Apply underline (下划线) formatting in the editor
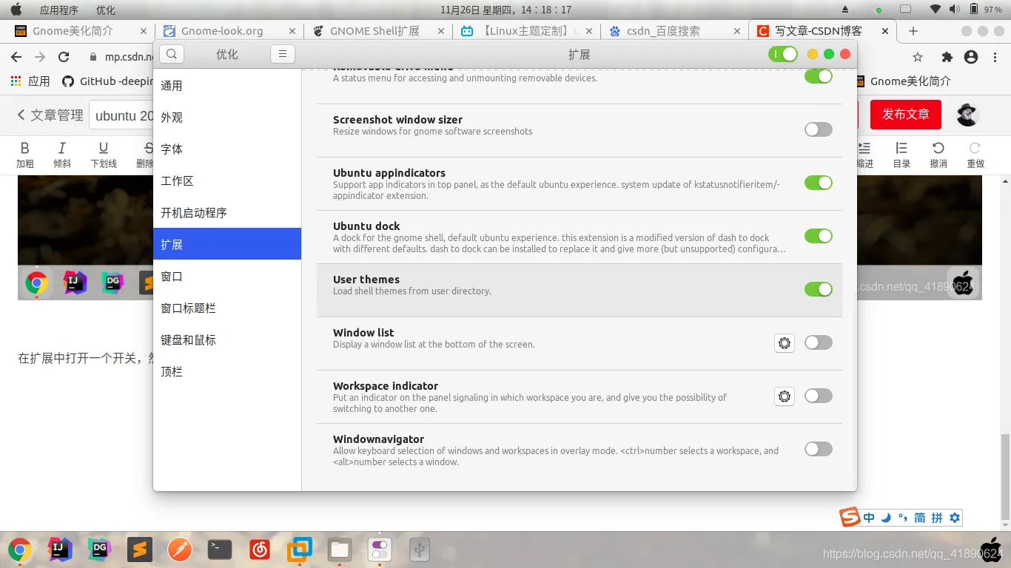 point(104,155)
